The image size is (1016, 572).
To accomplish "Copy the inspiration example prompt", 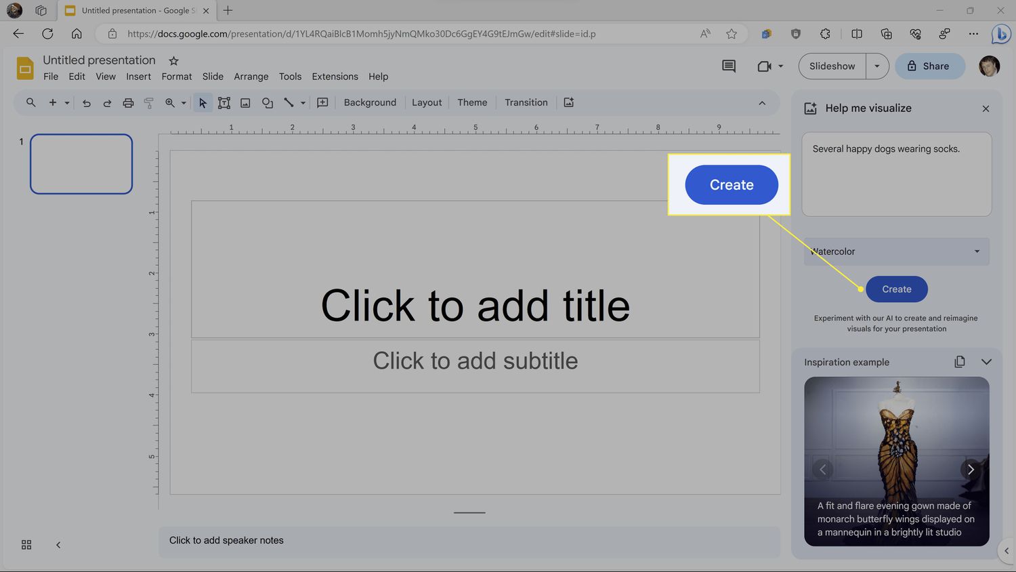I will [x=959, y=362].
